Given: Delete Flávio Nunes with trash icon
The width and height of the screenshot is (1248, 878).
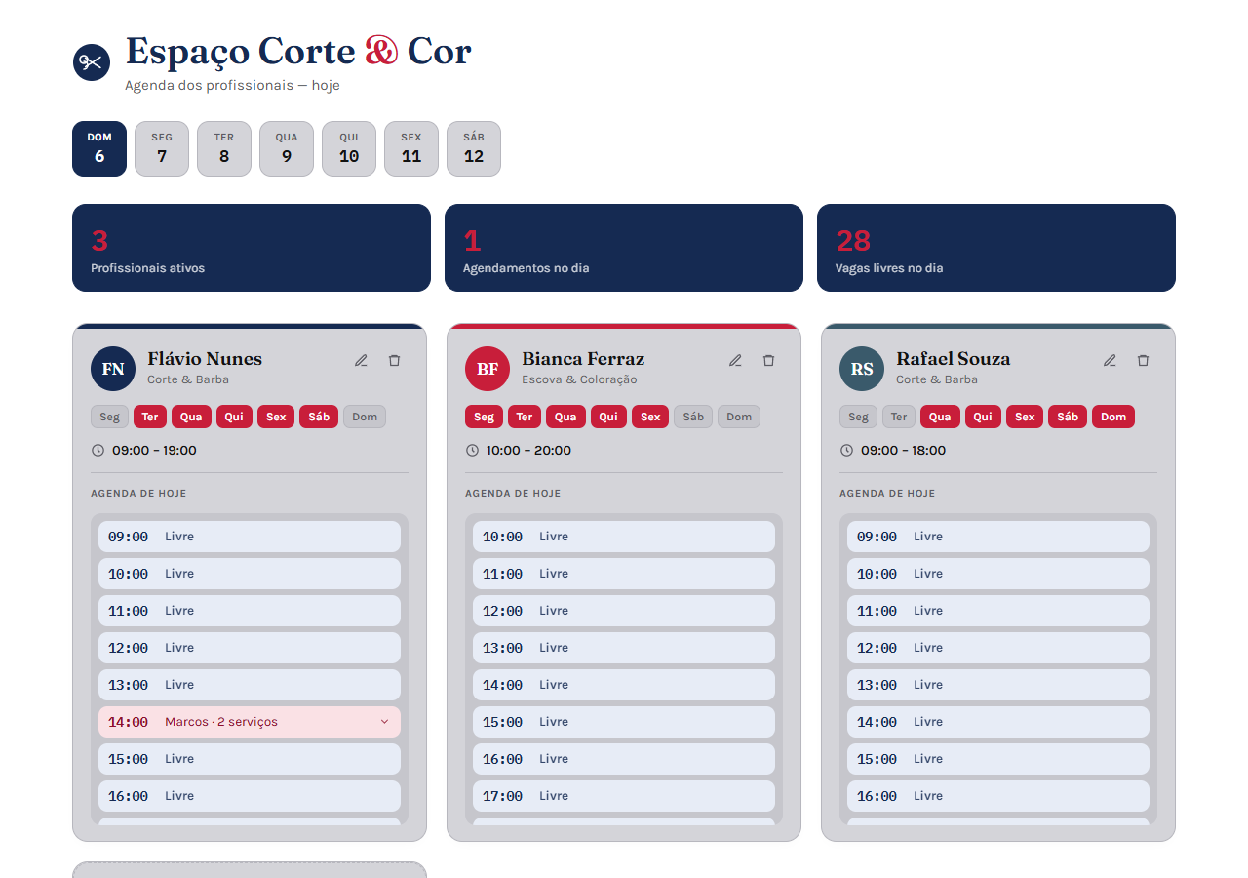Looking at the screenshot, I should [395, 360].
